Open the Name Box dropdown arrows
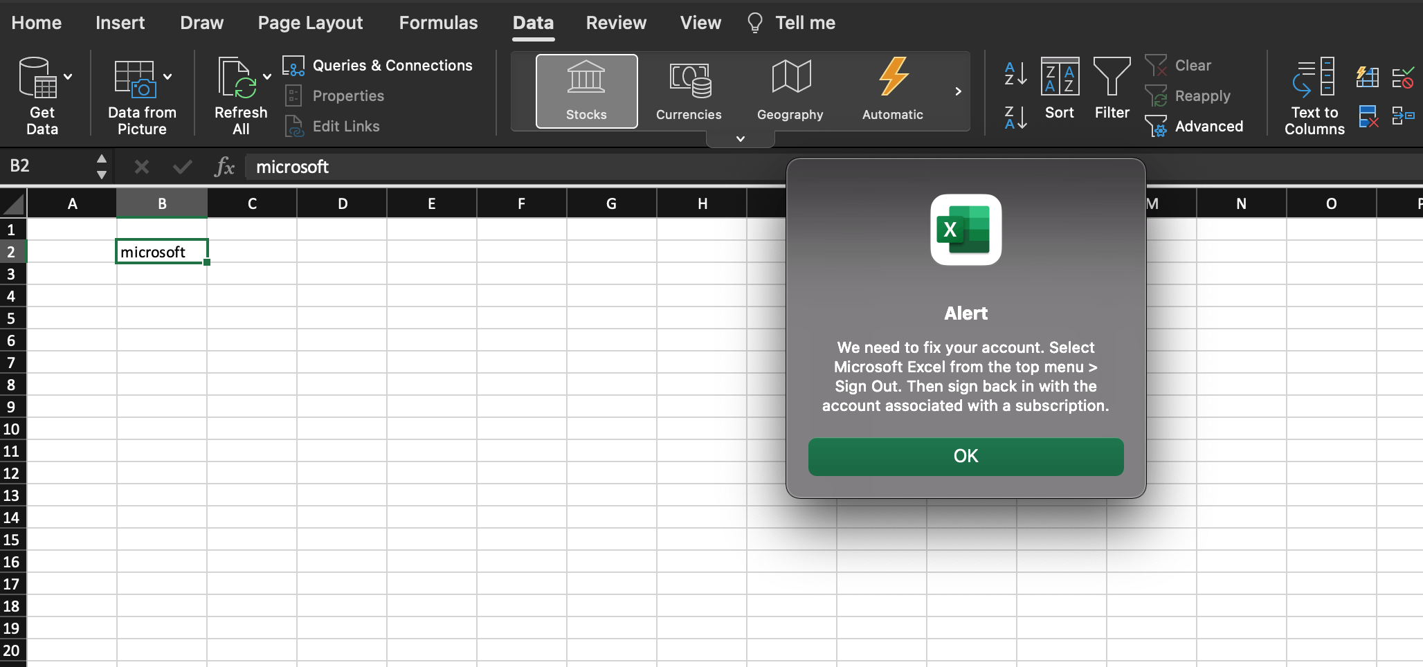This screenshot has height=667, width=1423. (102, 167)
